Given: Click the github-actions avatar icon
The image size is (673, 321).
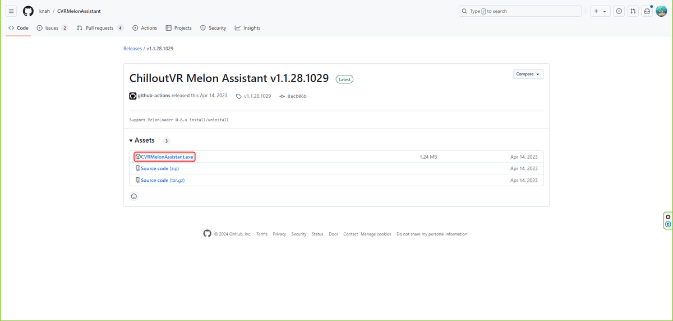Looking at the screenshot, I should (x=133, y=96).
